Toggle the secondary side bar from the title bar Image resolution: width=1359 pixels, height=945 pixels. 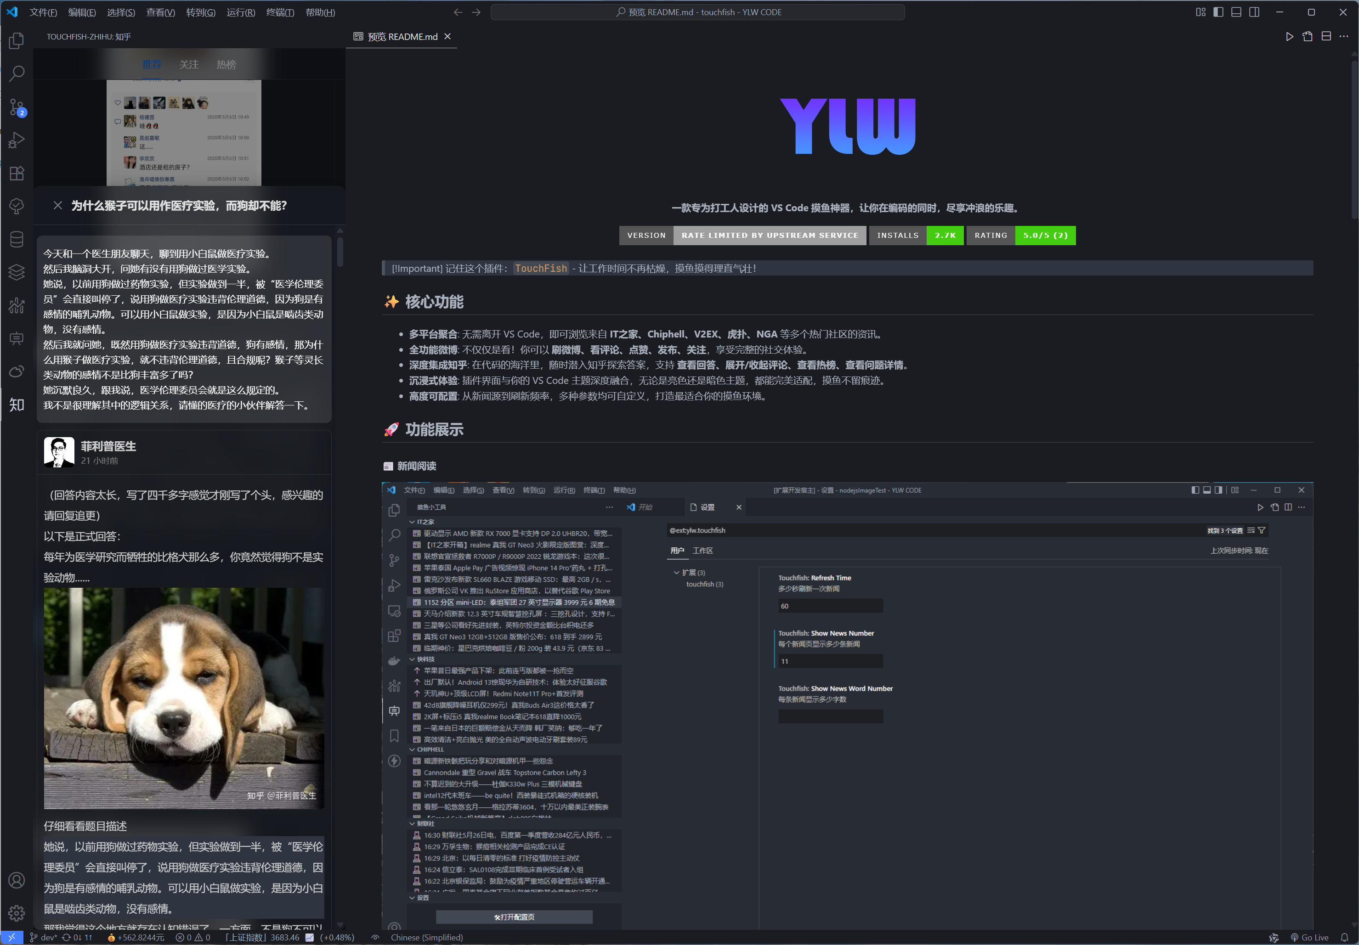(1254, 12)
